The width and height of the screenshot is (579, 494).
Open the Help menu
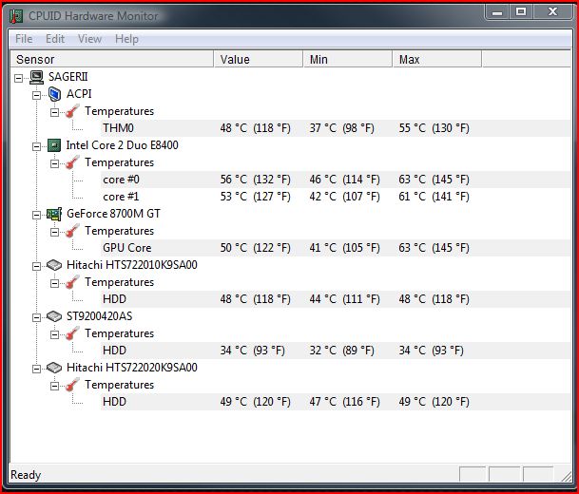(x=126, y=39)
